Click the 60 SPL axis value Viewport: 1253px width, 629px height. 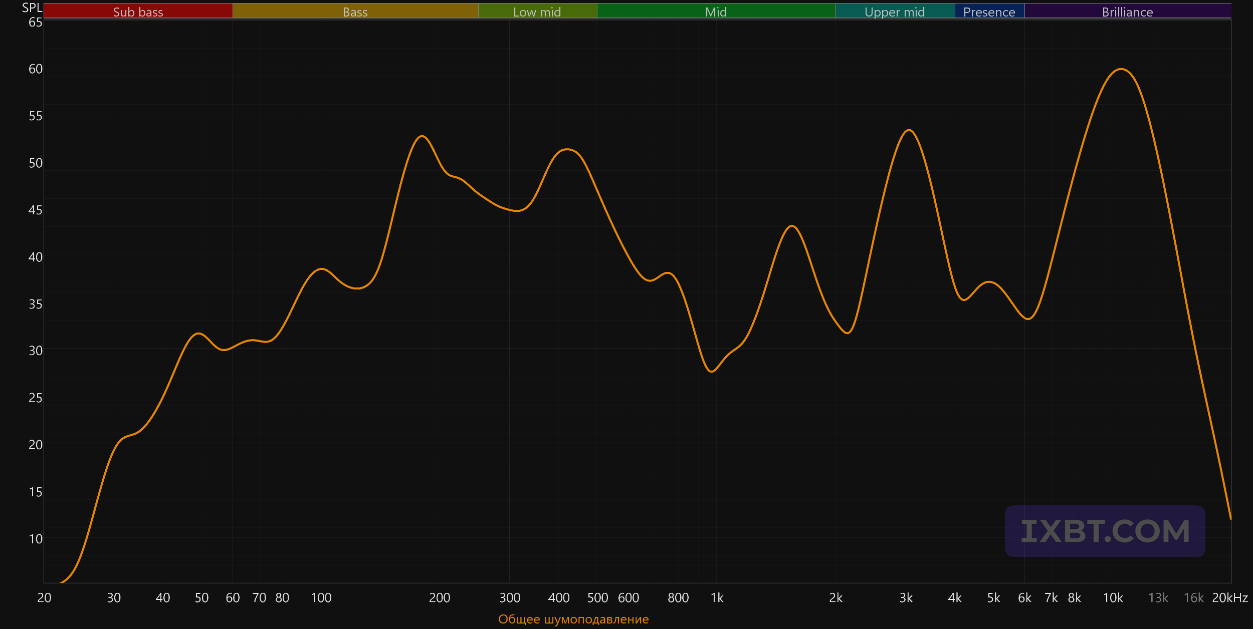pos(36,69)
